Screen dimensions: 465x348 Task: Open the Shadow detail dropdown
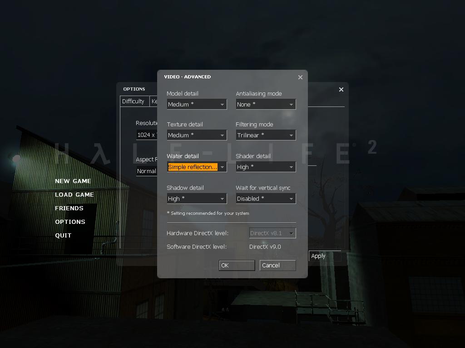(x=197, y=198)
